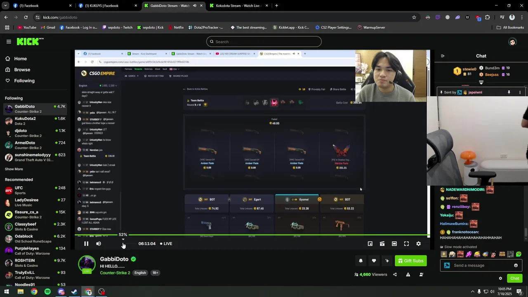Viewport: 528px width, 297px height.
Task: Click the sparkle subscribe icon
Action: coord(387,261)
